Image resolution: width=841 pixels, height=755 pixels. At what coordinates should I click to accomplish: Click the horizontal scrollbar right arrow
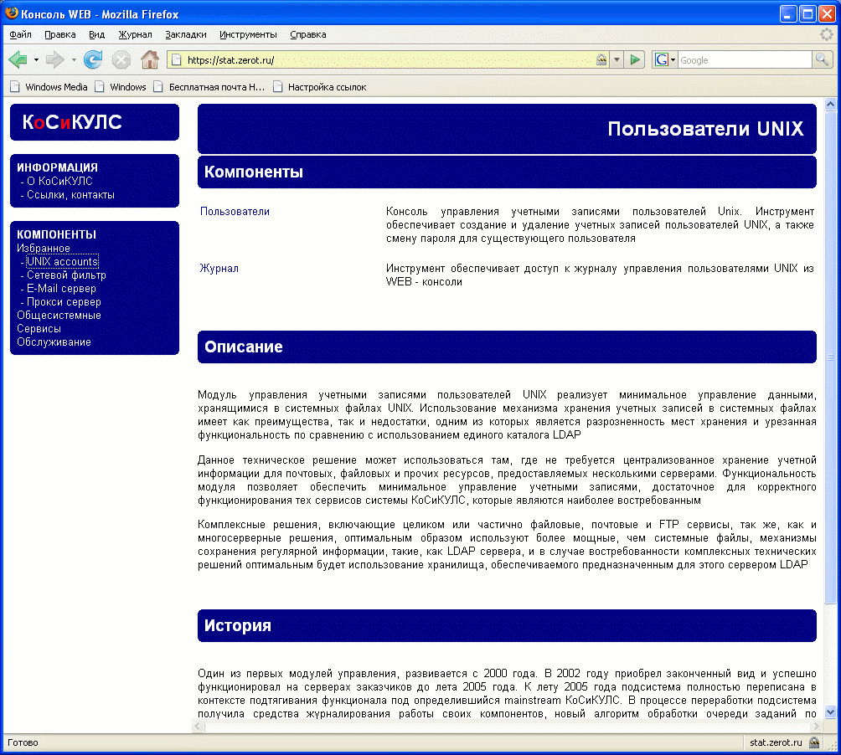(x=817, y=726)
